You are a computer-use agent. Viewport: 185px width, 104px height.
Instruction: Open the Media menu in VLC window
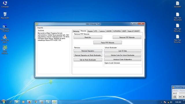tap(175, 90)
